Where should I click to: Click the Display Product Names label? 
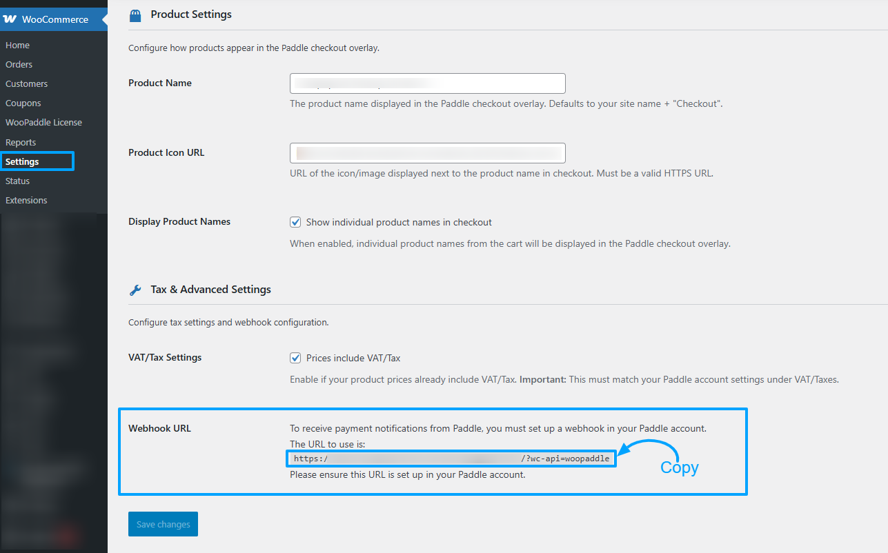(x=179, y=221)
